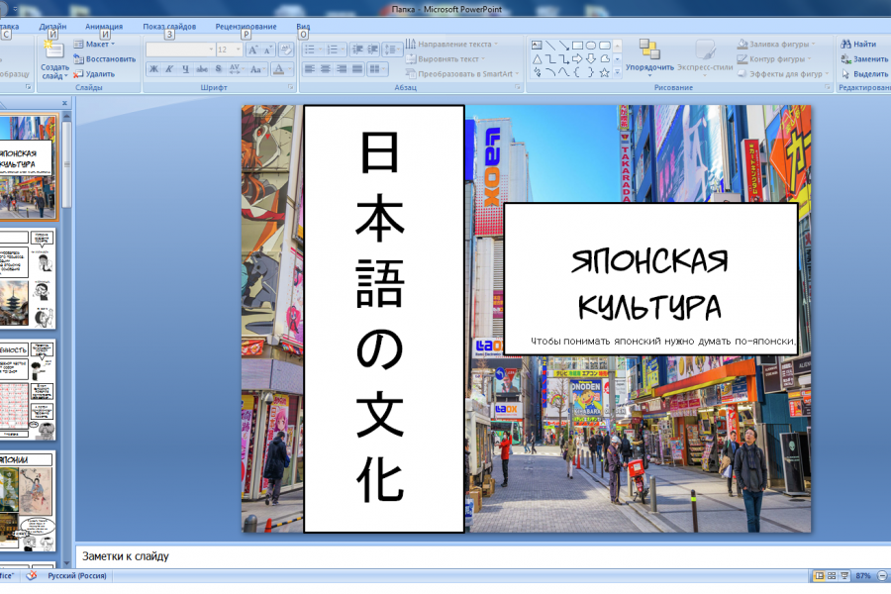Select slide thumbnail with pagoda picture

click(x=28, y=278)
